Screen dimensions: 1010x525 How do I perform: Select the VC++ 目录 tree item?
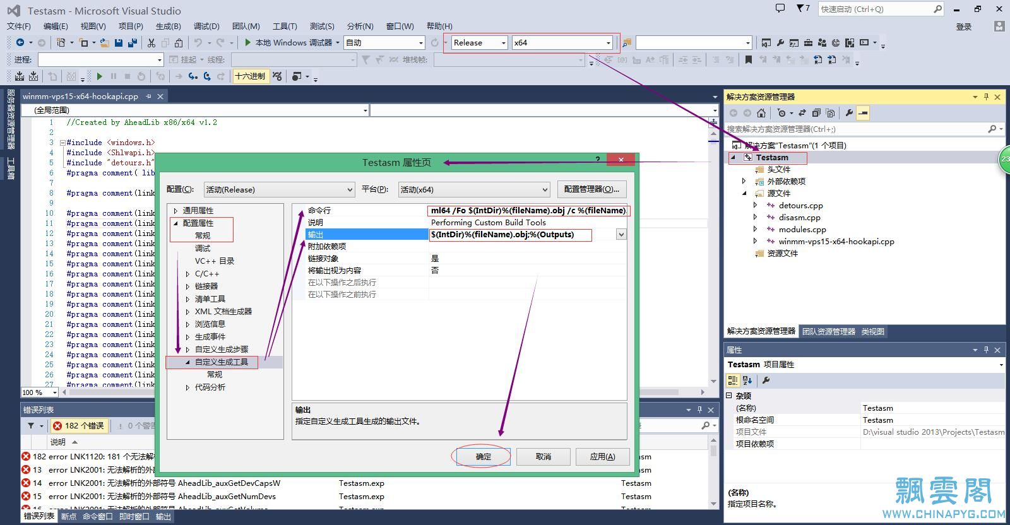(x=215, y=261)
